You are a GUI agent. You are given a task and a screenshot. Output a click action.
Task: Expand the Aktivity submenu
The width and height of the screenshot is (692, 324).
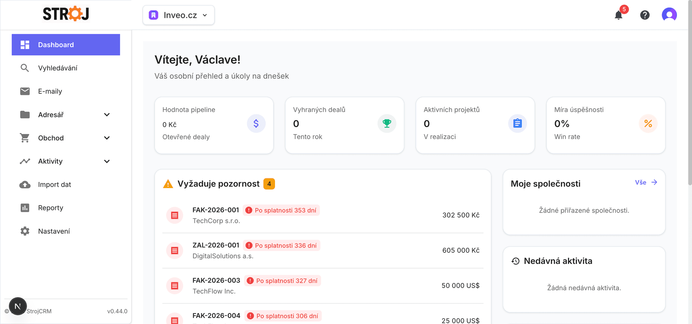coord(107,161)
